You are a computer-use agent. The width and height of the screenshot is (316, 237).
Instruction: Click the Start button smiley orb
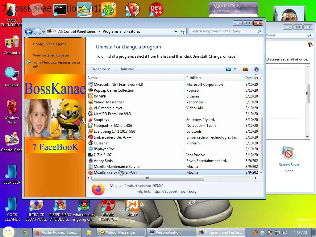[x=8, y=232]
